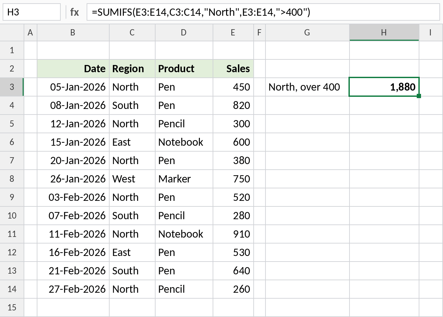The height and width of the screenshot is (317, 443).
Task: Select sales value 280
Action: tap(233, 216)
